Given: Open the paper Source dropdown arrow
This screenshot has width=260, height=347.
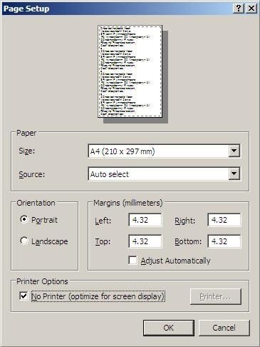Looking at the screenshot, I should (234, 173).
